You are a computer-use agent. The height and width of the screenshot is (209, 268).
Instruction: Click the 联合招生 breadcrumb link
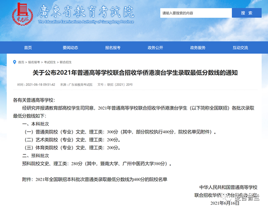pos(66,62)
